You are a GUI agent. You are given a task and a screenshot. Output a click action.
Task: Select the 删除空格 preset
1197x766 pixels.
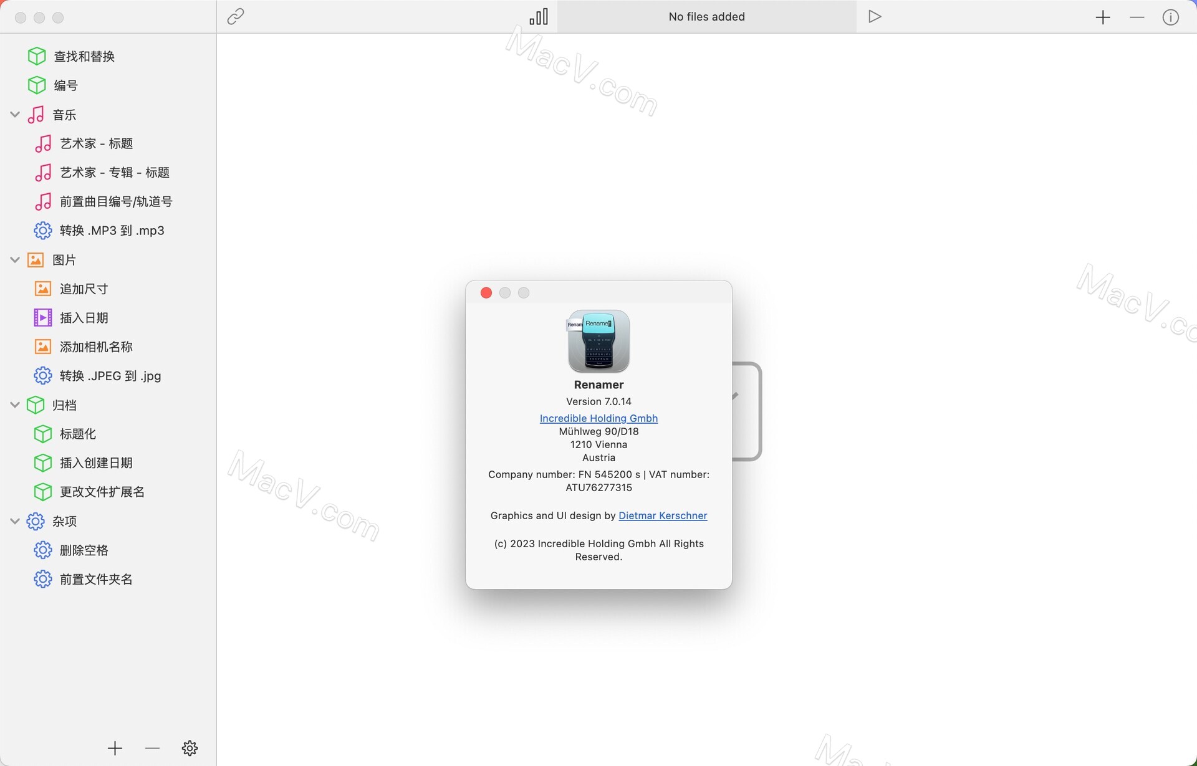click(x=84, y=550)
